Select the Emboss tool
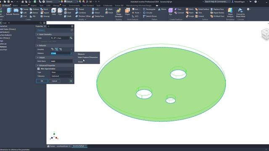 pyautogui.click(x=34, y=9)
